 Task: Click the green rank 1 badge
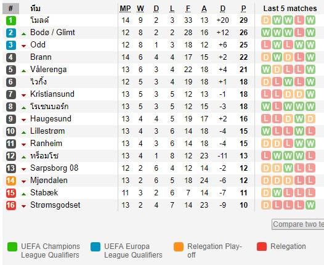[x=11, y=20]
